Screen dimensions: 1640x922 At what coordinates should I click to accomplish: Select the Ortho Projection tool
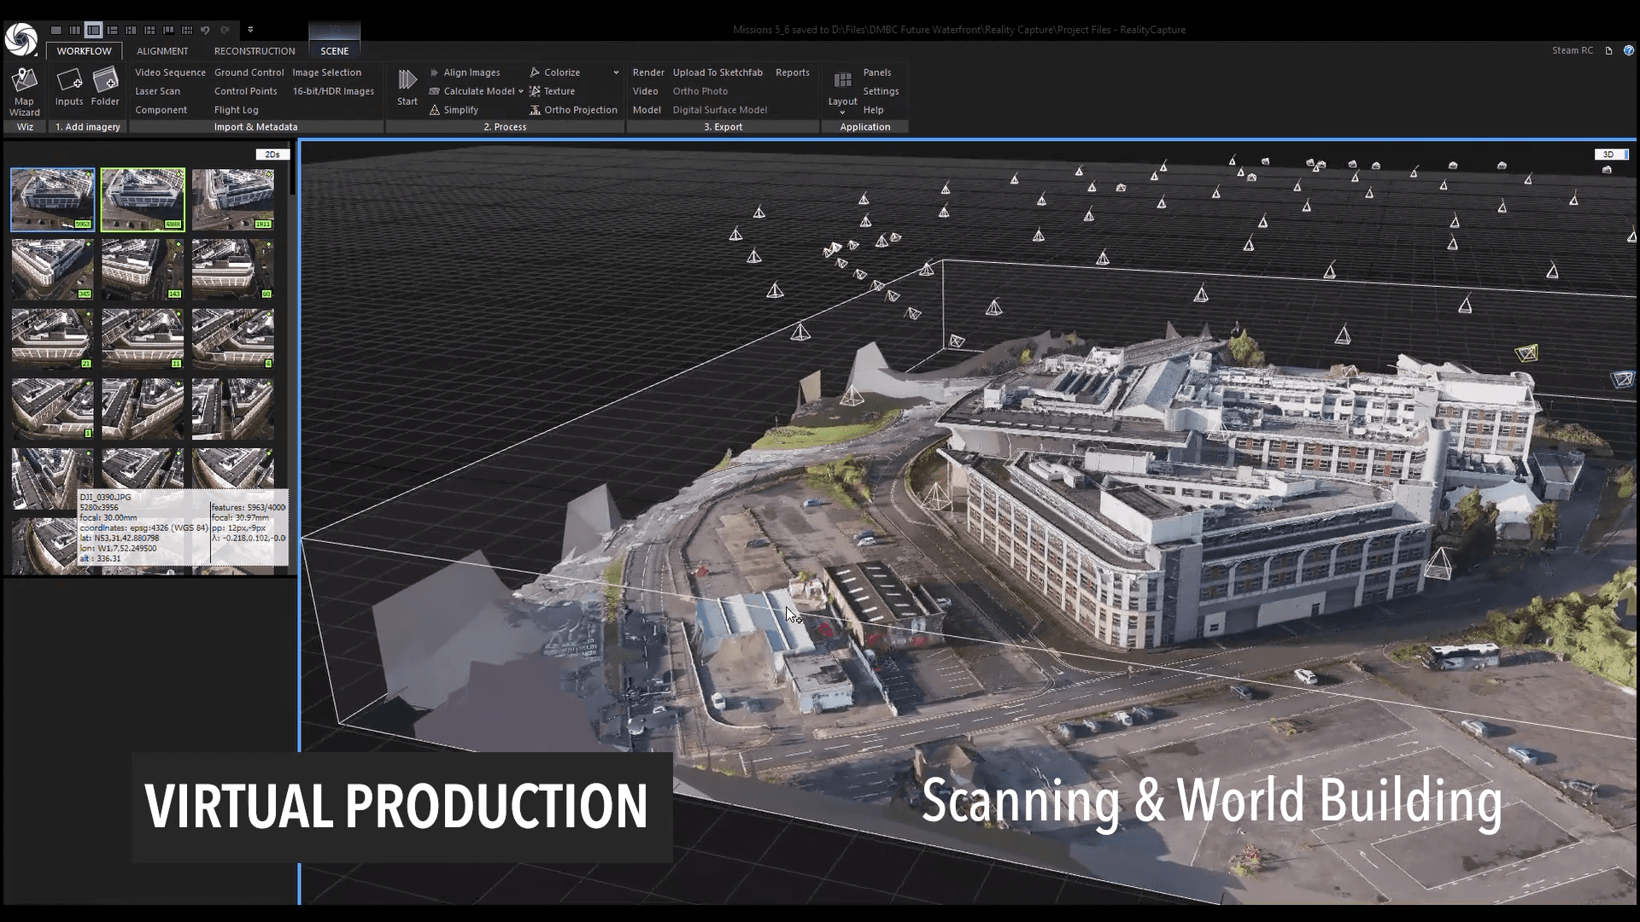[x=580, y=110]
